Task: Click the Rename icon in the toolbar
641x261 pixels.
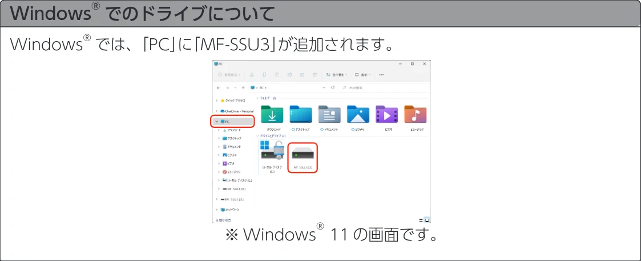Action: [289, 75]
